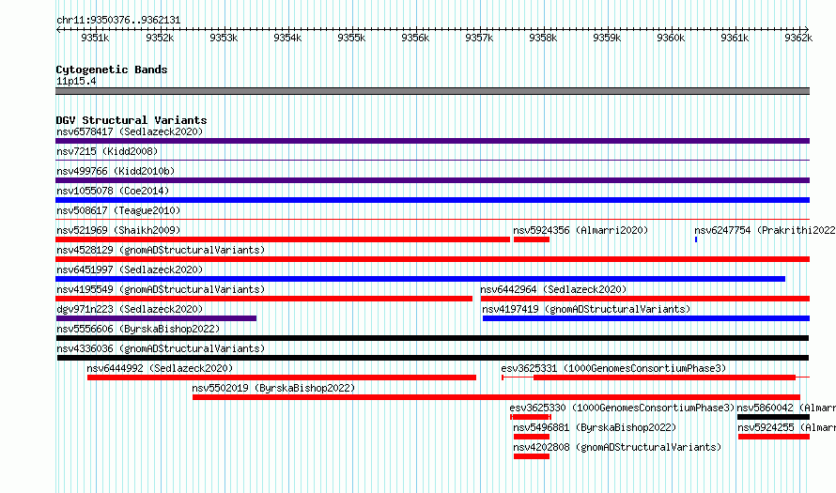The width and height of the screenshot is (836, 493).
Task: Open nsv508617 (Teague2010) variant label
Action: point(118,210)
